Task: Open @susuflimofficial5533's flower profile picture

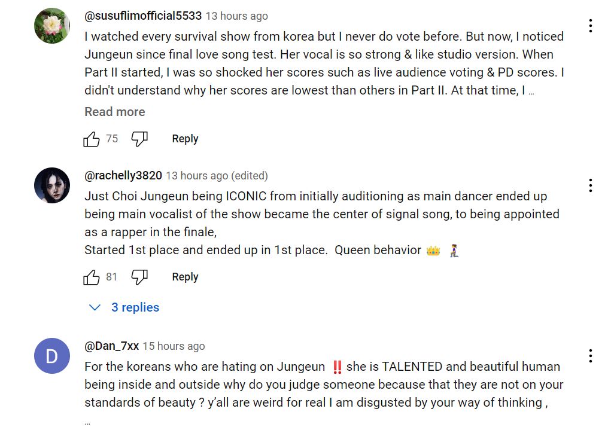Action: [x=52, y=26]
